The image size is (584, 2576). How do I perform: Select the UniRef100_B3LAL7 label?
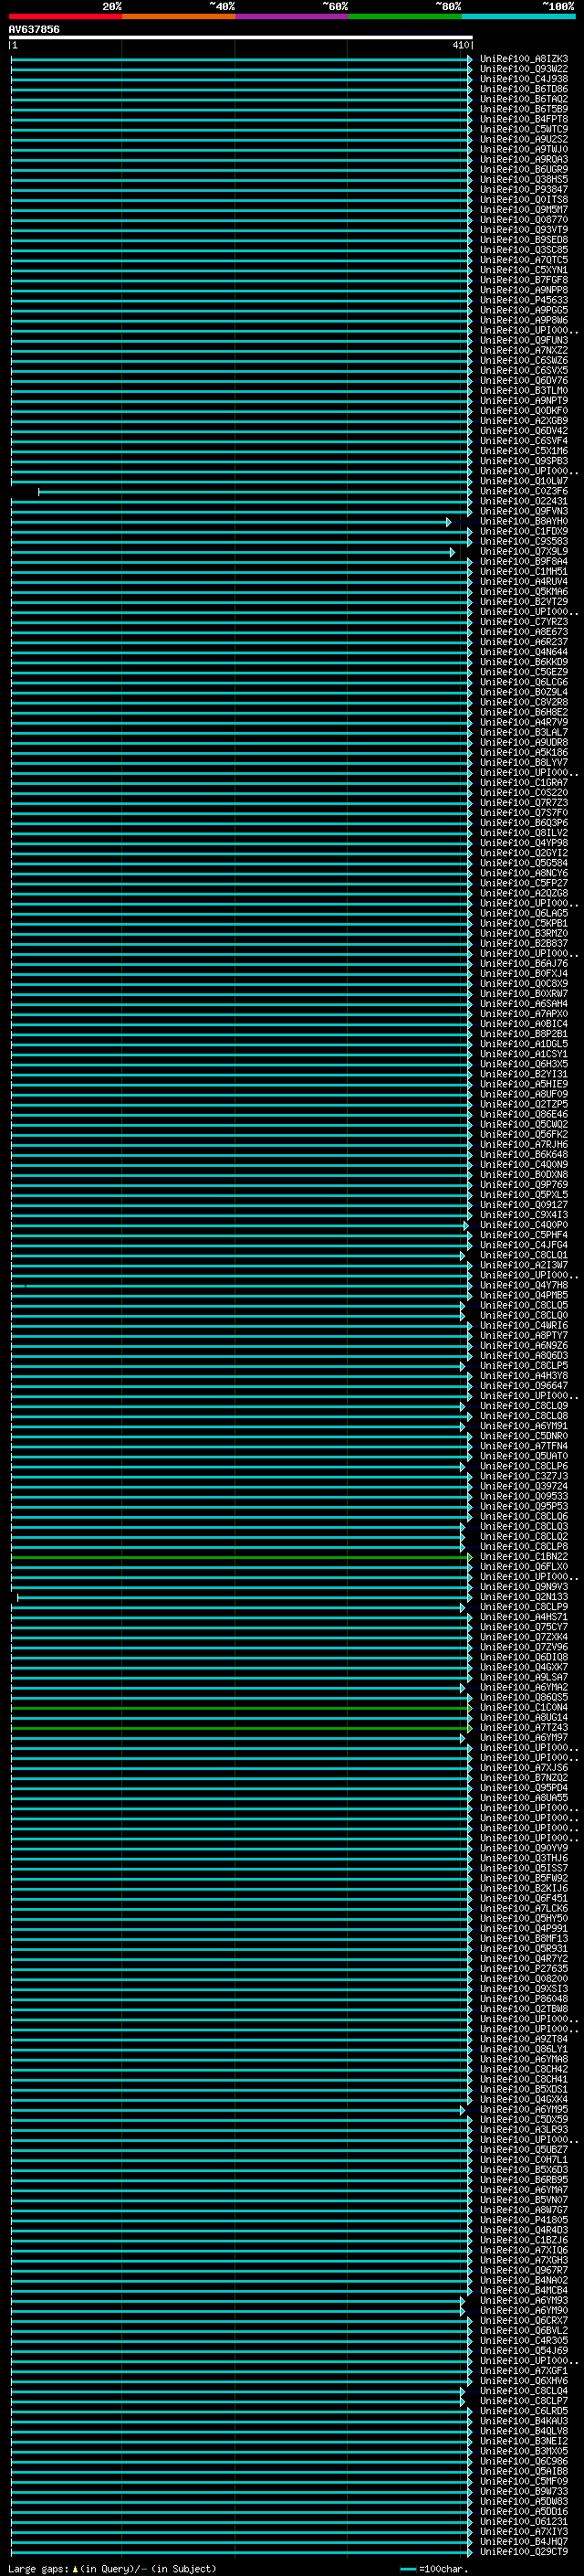click(x=523, y=733)
